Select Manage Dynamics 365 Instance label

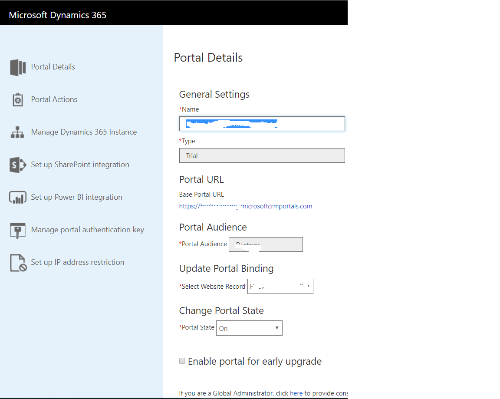[x=84, y=132]
